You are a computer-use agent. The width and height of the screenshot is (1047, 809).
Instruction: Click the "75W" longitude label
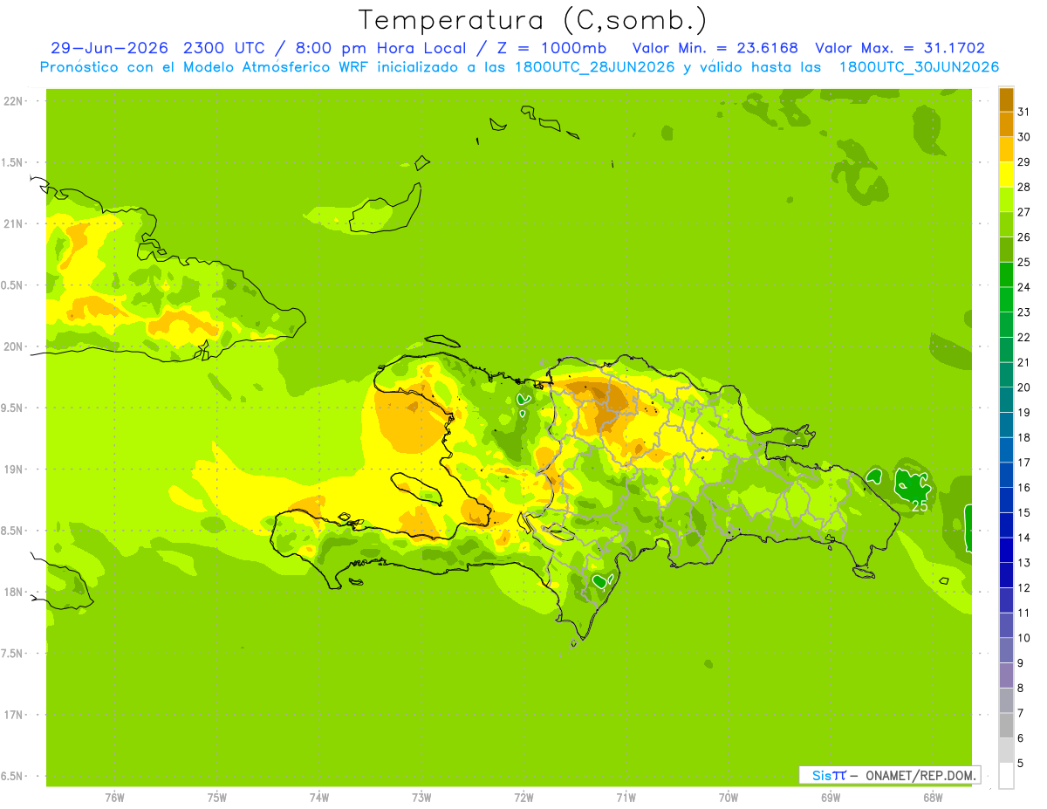pos(217,798)
